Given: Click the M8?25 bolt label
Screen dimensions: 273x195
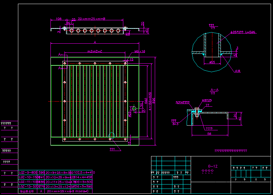Looking at the screenshot, I should (207, 100).
